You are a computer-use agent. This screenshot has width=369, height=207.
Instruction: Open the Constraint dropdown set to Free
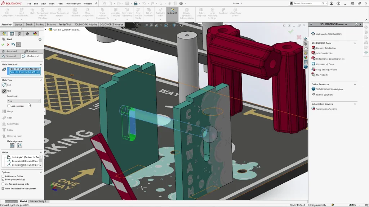[24, 101]
